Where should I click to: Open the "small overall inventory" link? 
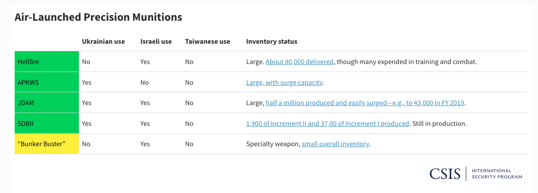click(335, 144)
